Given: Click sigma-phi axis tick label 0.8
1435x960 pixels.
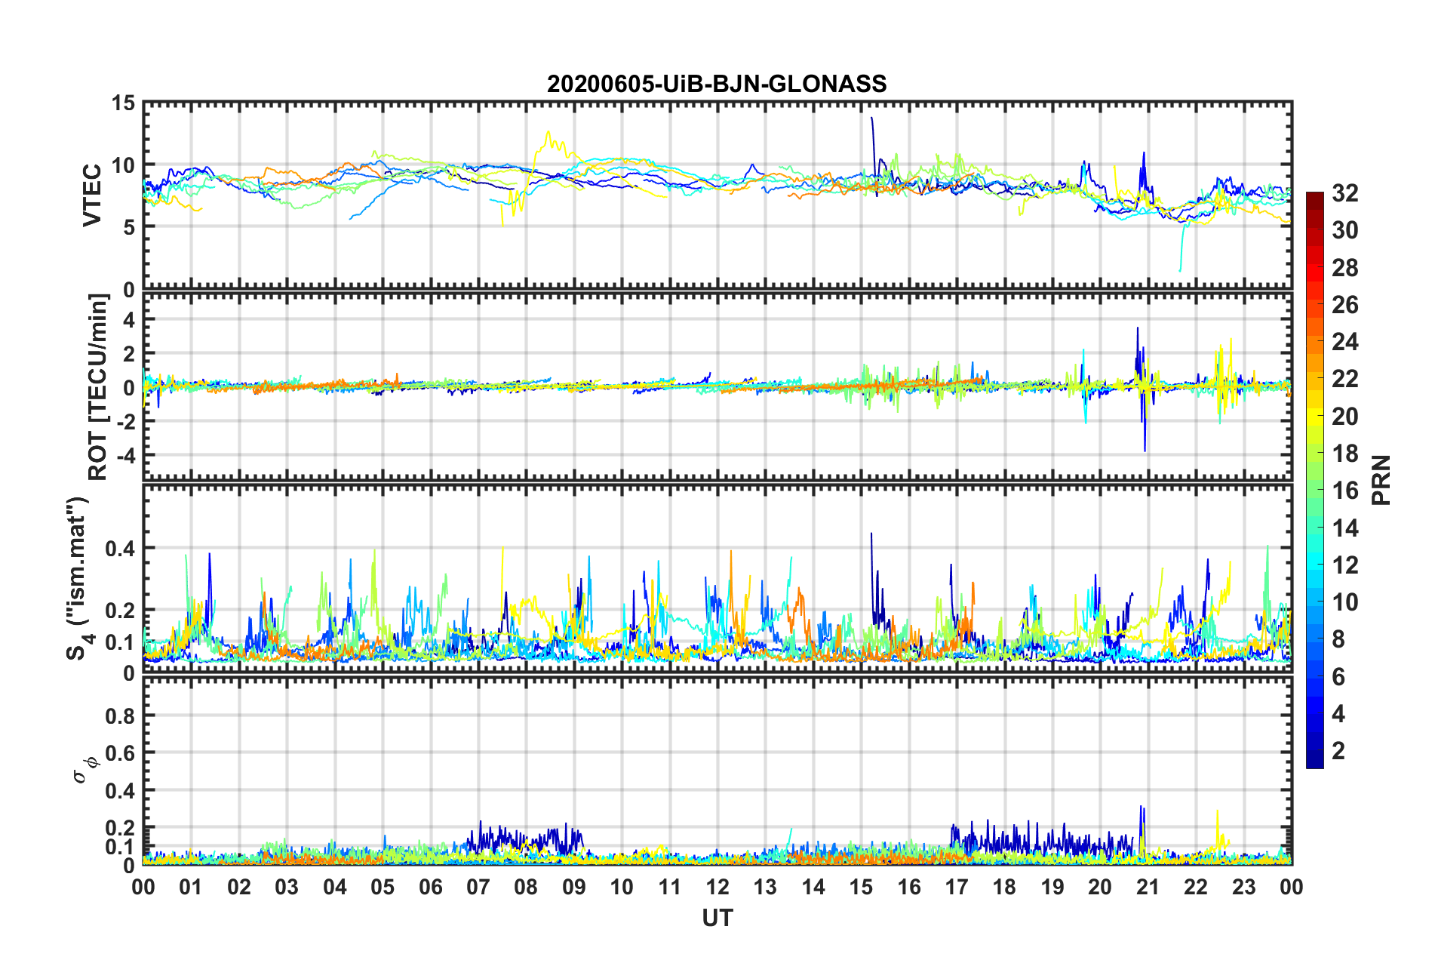Looking at the screenshot, I should [x=120, y=715].
